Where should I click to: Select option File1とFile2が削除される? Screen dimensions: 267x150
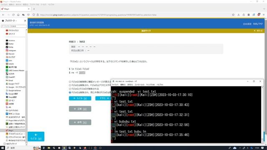coord(84,89)
